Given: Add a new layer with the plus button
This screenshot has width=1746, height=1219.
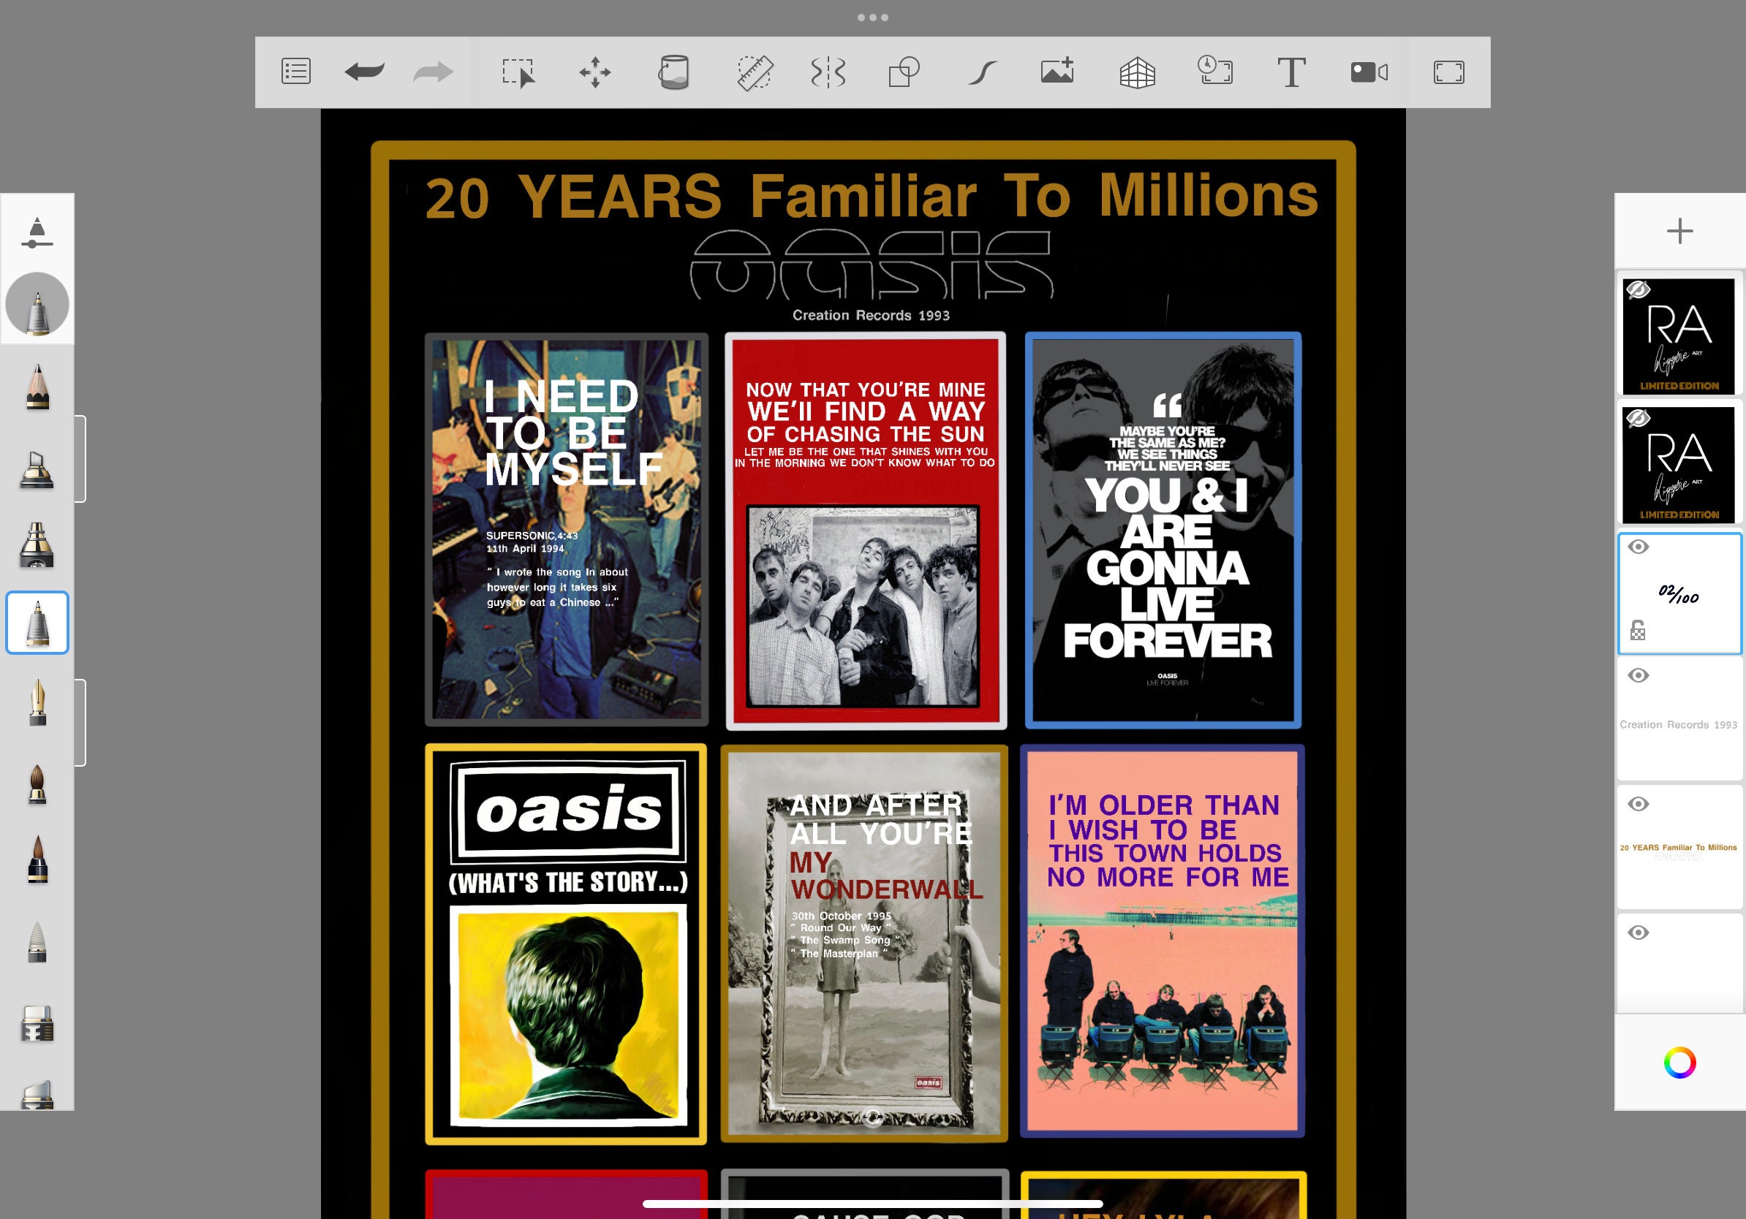Looking at the screenshot, I should (1679, 230).
